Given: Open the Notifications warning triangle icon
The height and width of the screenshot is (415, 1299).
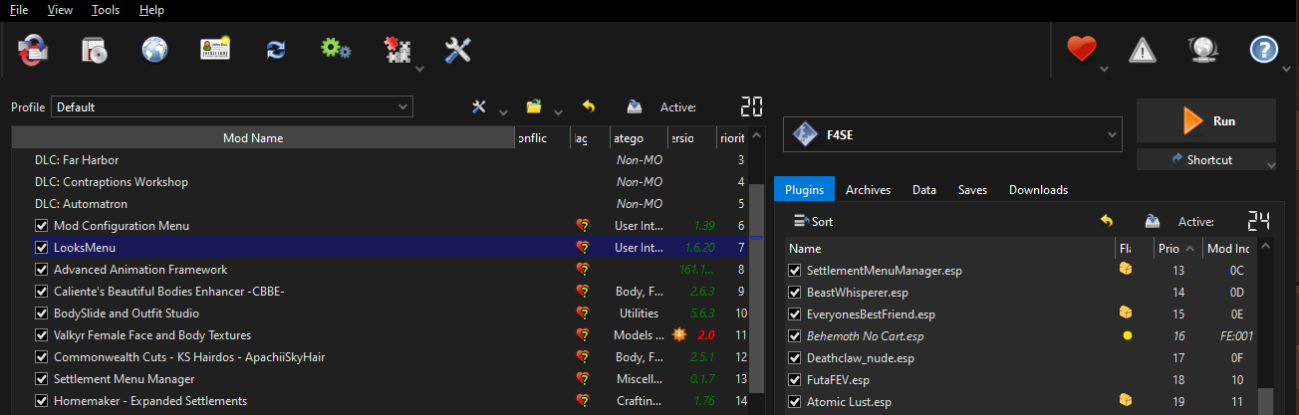Looking at the screenshot, I should tap(1142, 49).
